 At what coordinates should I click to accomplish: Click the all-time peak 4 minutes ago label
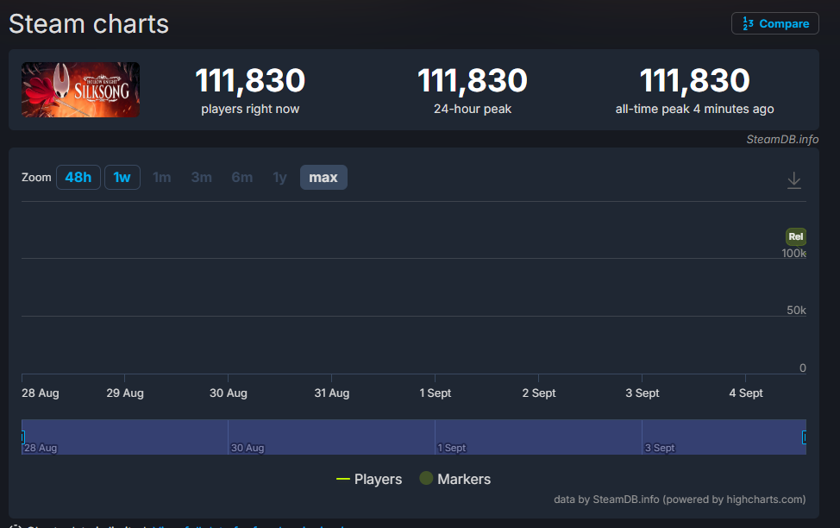(x=694, y=109)
